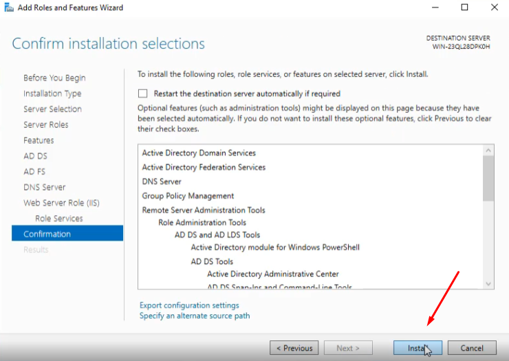Click the selections list scrollbar thumb
Screen dimensions: 509x361
[x=488, y=178]
